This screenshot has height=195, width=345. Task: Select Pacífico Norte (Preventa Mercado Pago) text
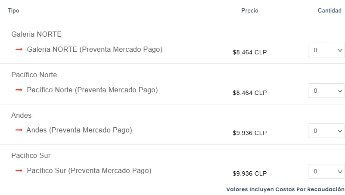[x=92, y=90]
